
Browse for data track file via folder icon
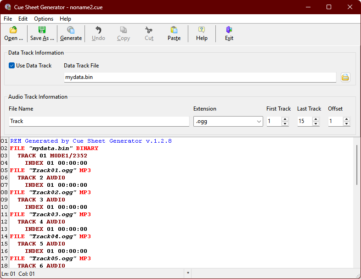(x=345, y=78)
